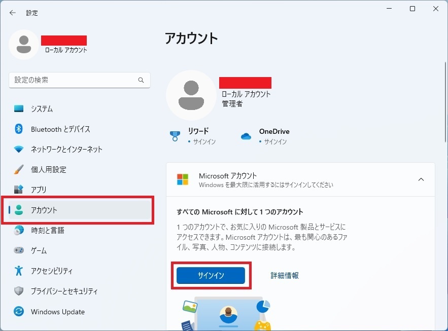Image resolution: width=448 pixels, height=331 pixels.
Task: Click the ゲーム controller icon
Action: [x=19, y=250]
